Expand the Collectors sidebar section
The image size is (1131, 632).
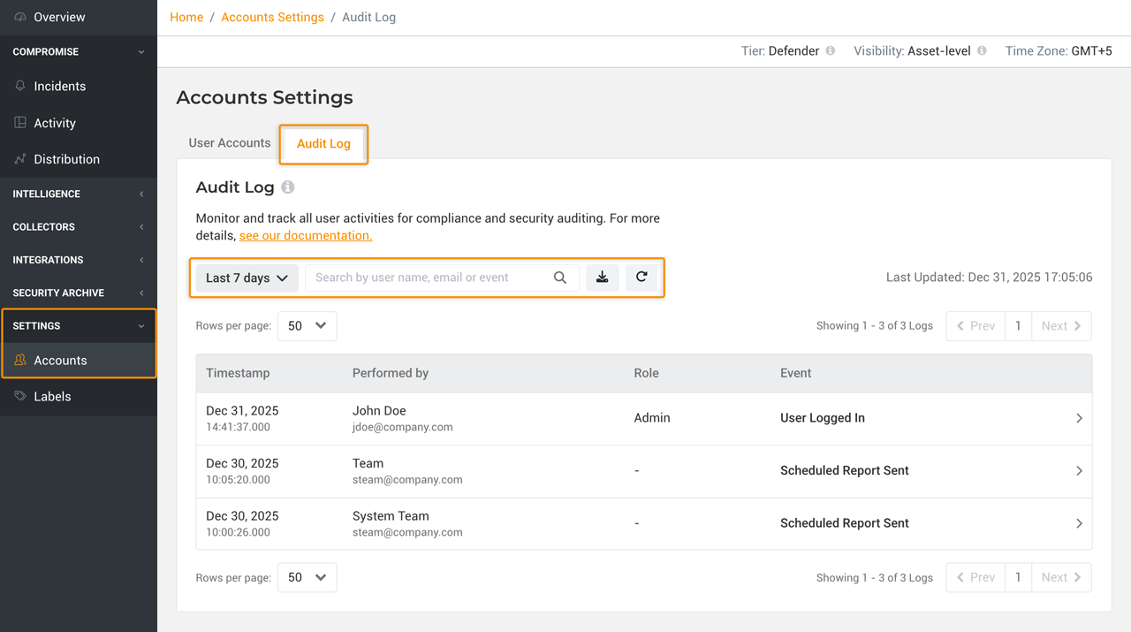coord(78,227)
